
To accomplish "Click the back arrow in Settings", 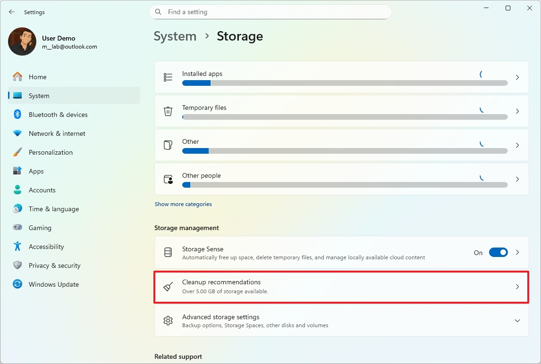I will (x=12, y=12).
